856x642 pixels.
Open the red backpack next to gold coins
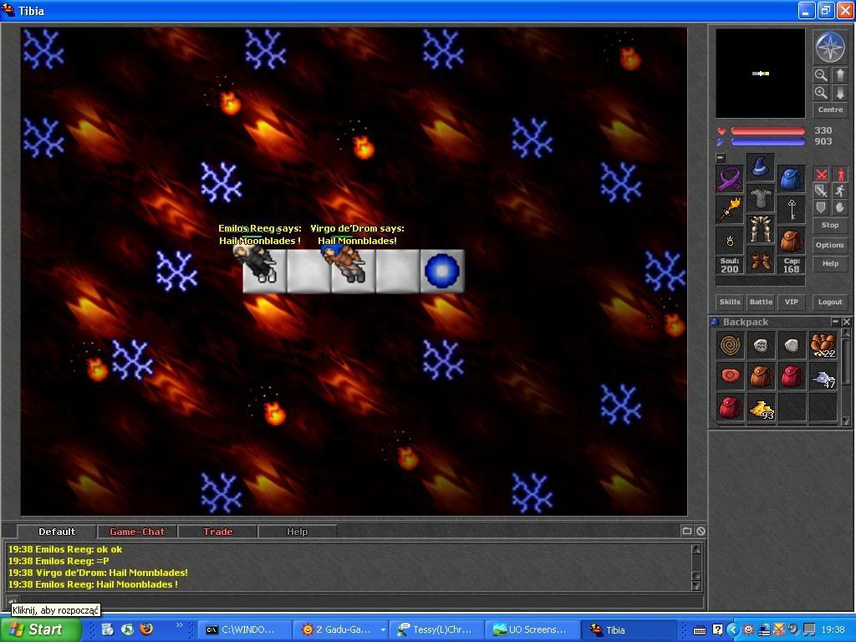(730, 408)
